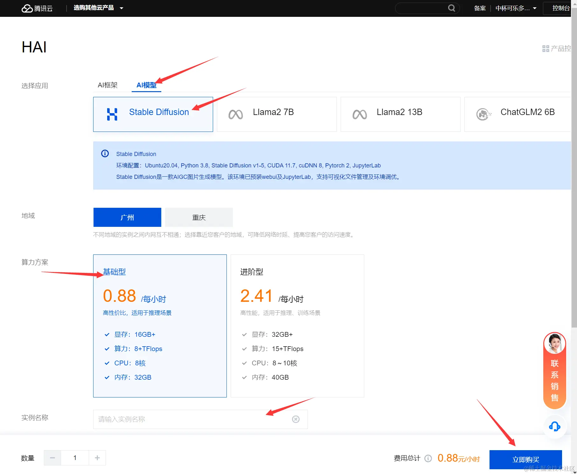Click the 内存: 40GB spec line
This screenshot has width=577, height=474.
tap(270, 377)
